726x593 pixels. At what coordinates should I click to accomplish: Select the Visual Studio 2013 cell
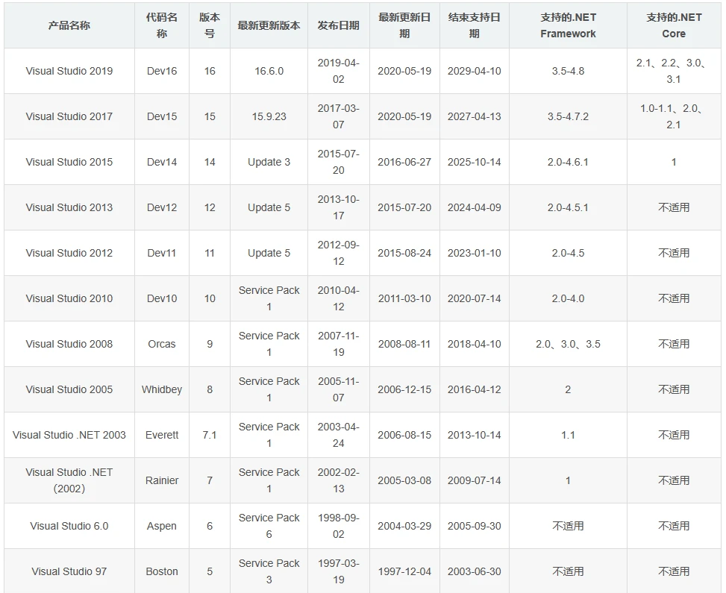69,207
